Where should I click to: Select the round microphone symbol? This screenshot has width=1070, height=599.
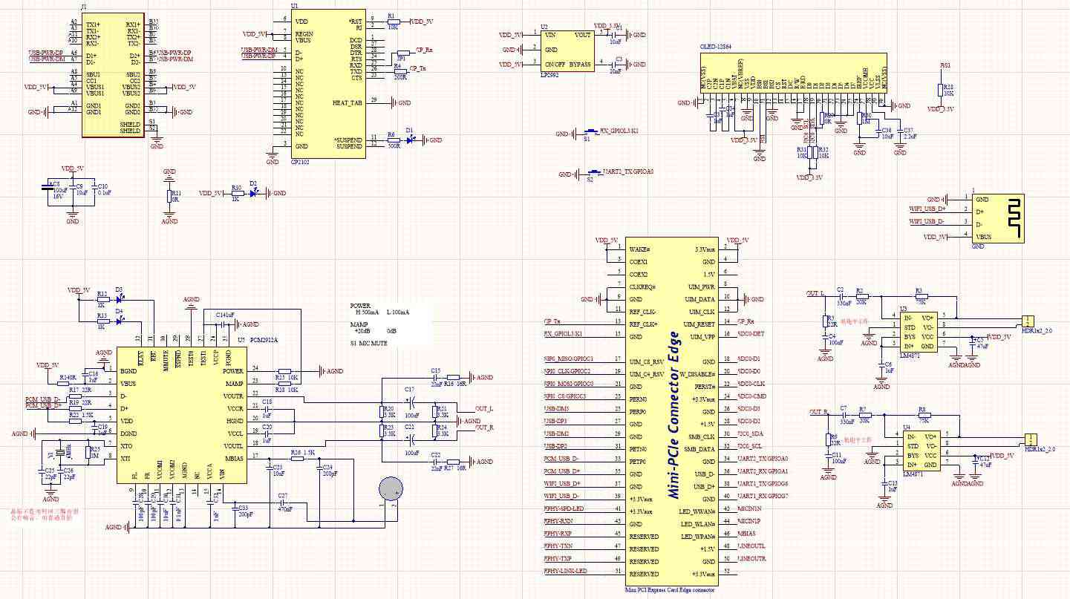391,488
